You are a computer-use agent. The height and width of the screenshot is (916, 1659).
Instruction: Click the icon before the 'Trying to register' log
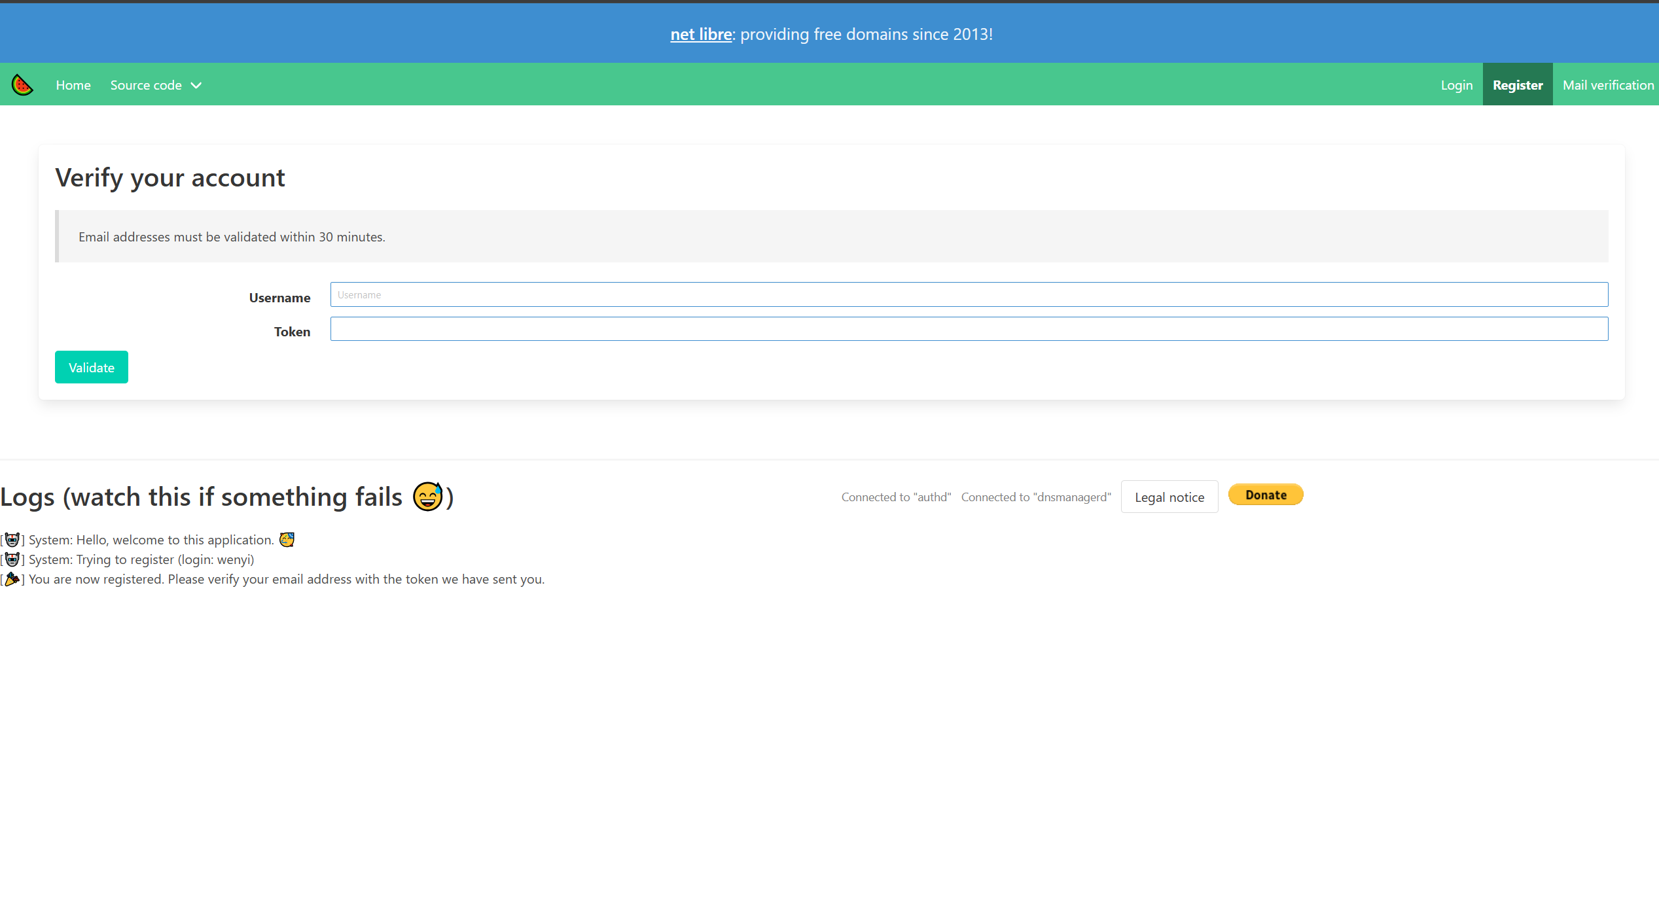click(x=12, y=559)
